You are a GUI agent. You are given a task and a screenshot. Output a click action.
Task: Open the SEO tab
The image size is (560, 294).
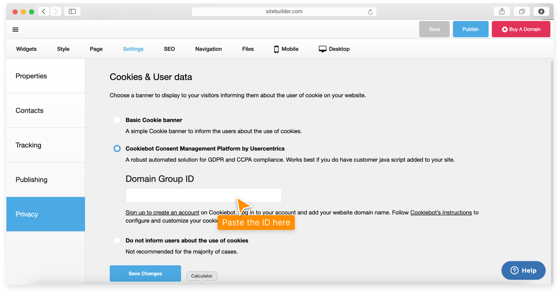(169, 49)
